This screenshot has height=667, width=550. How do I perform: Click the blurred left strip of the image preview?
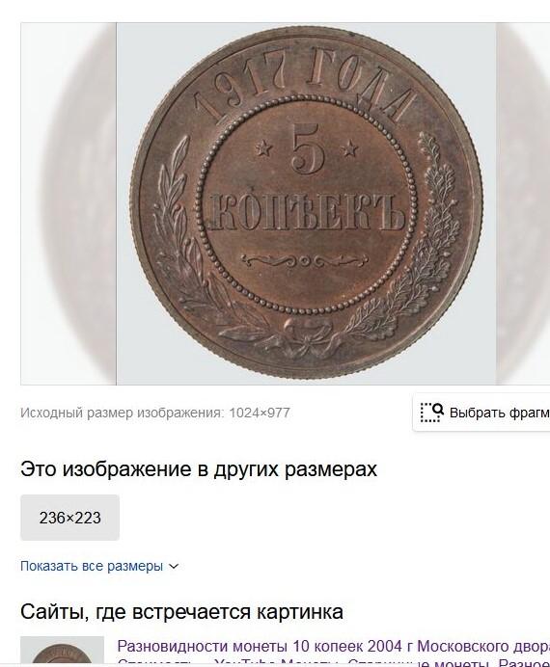coord(69,203)
